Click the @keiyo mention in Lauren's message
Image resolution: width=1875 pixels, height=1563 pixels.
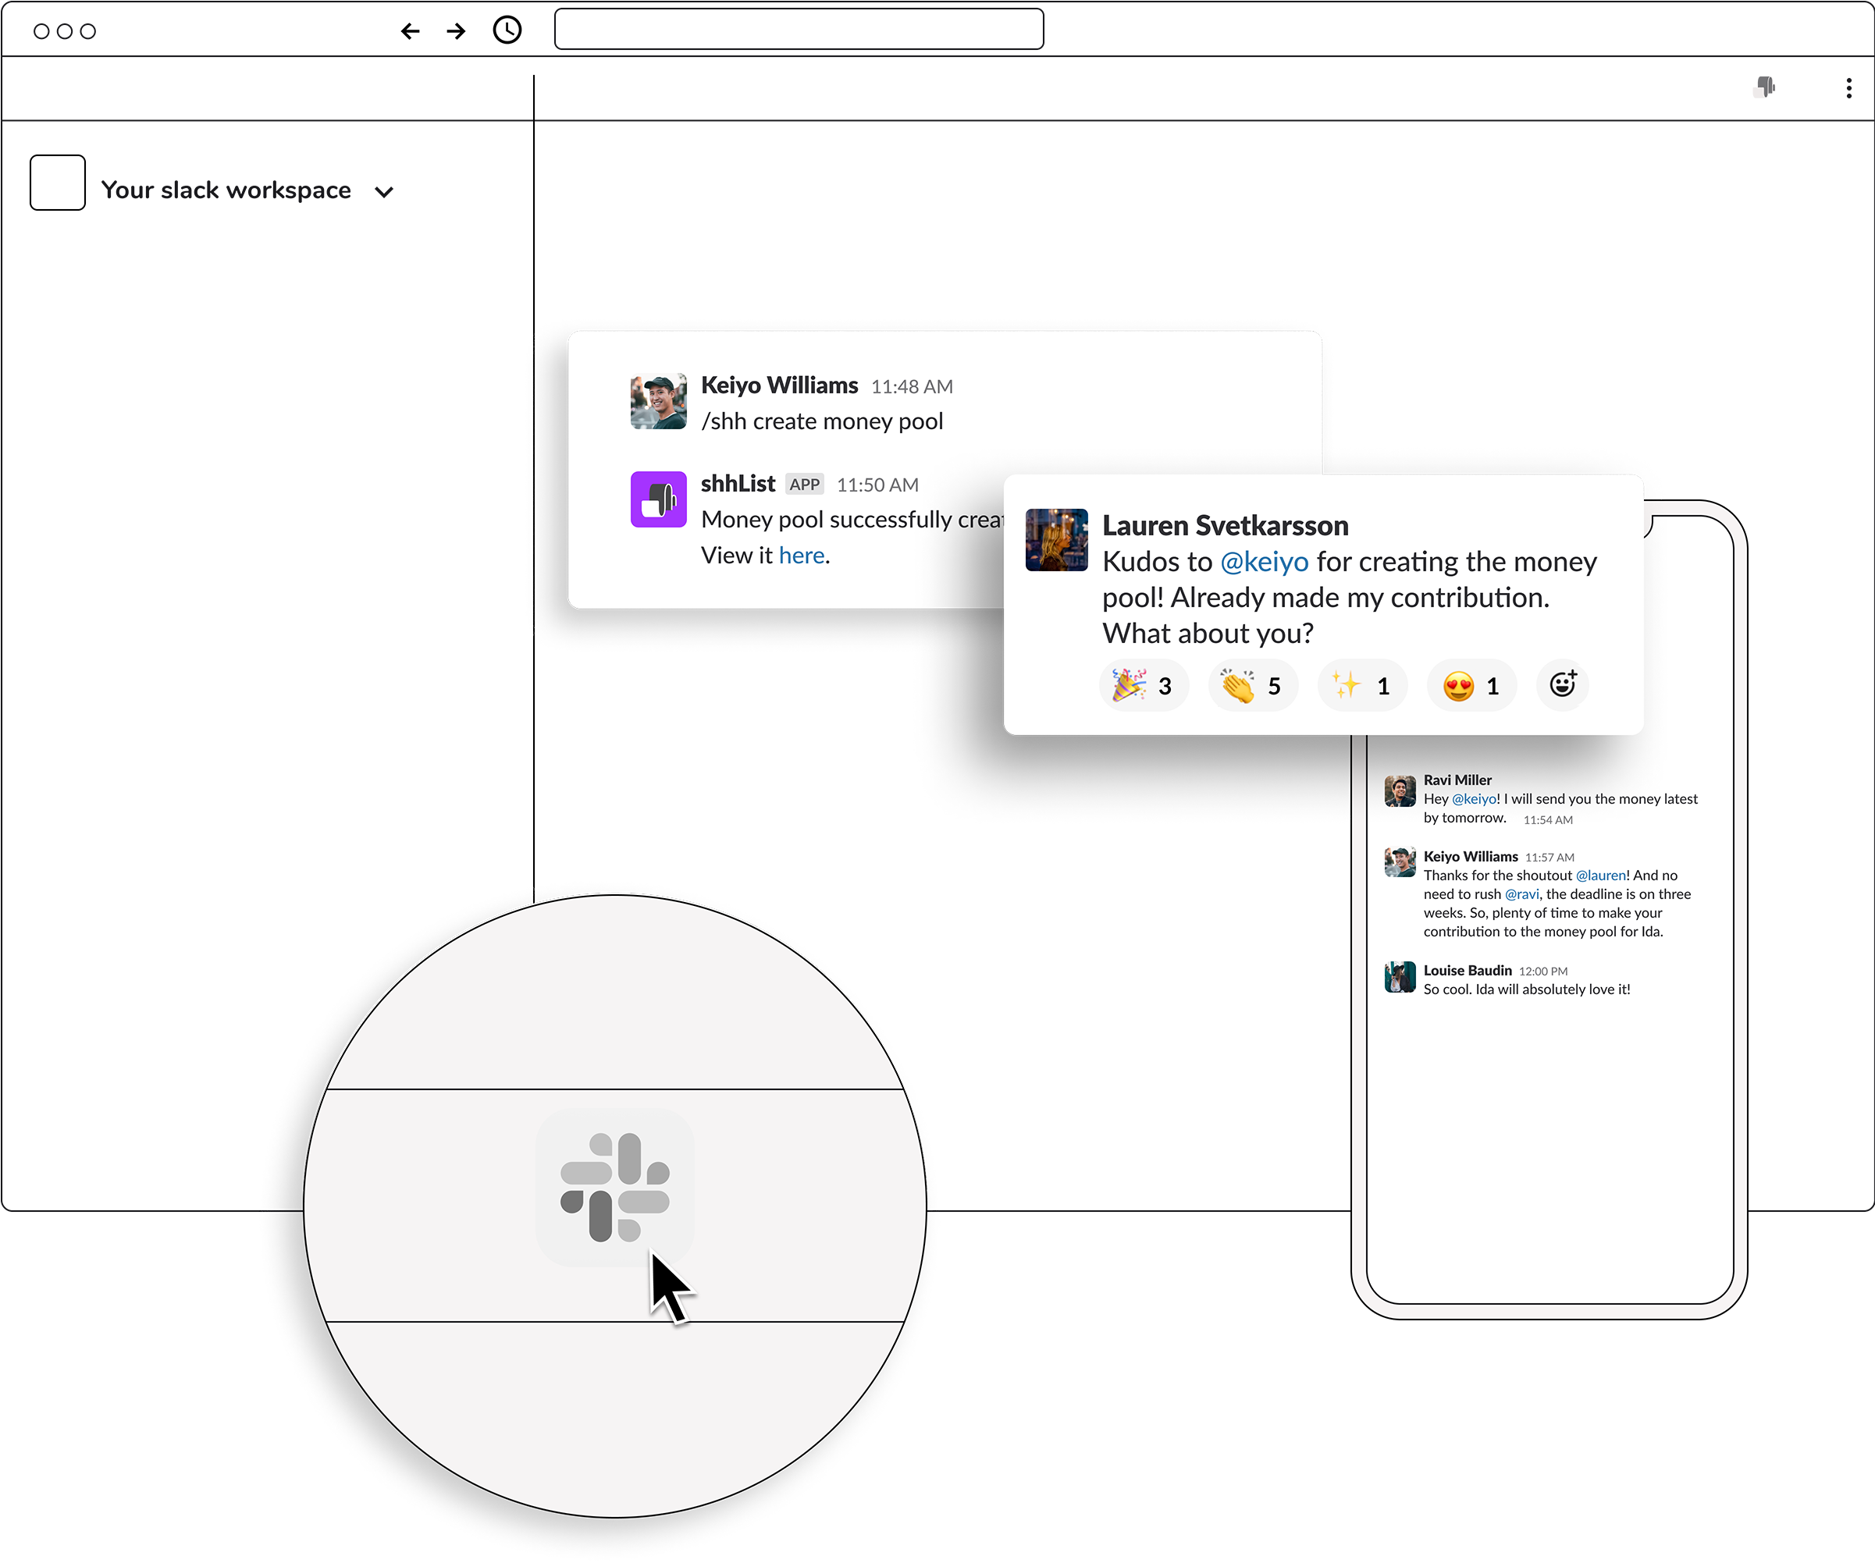1265,562
